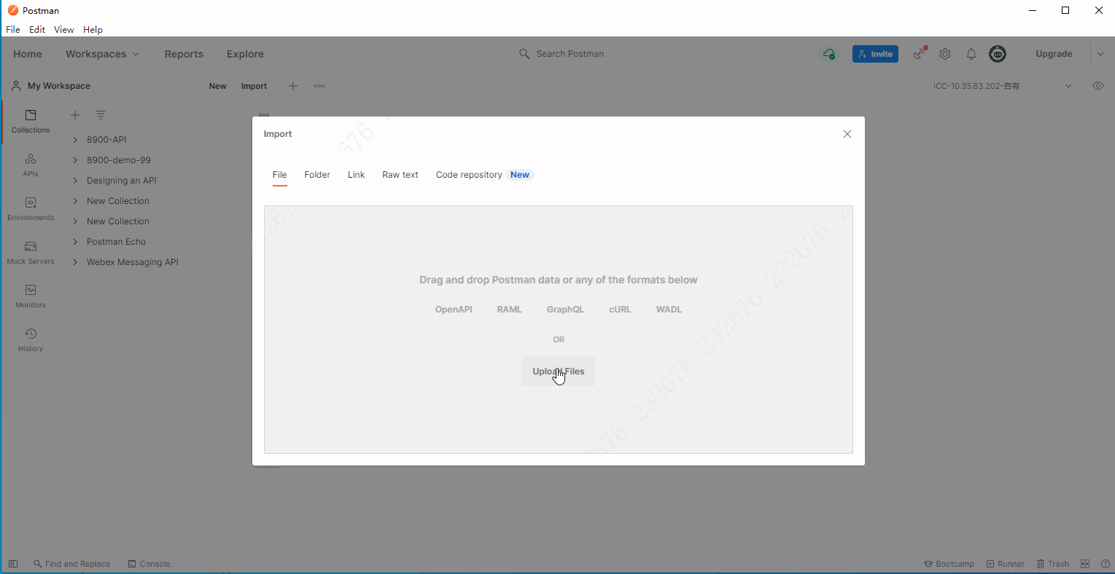Open the Monitors sidebar panel
This screenshot has height=574, width=1115.
(x=31, y=296)
